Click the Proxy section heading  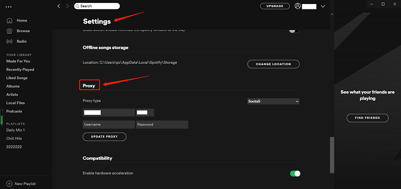[x=89, y=86]
